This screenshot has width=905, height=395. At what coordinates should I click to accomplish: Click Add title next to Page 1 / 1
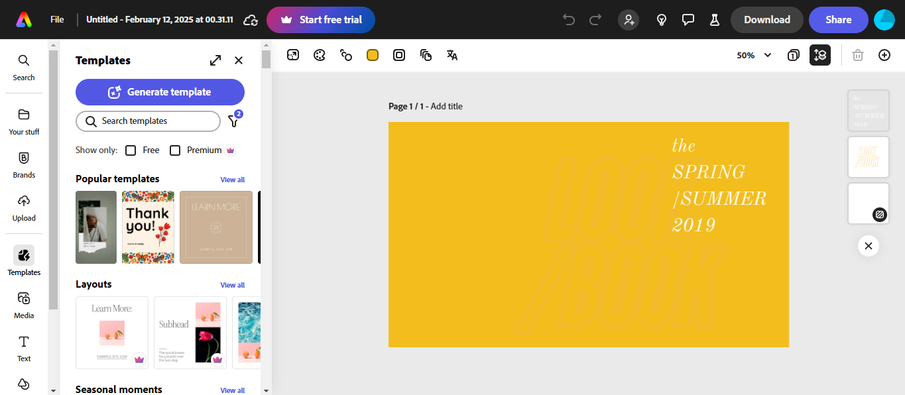tap(447, 106)
